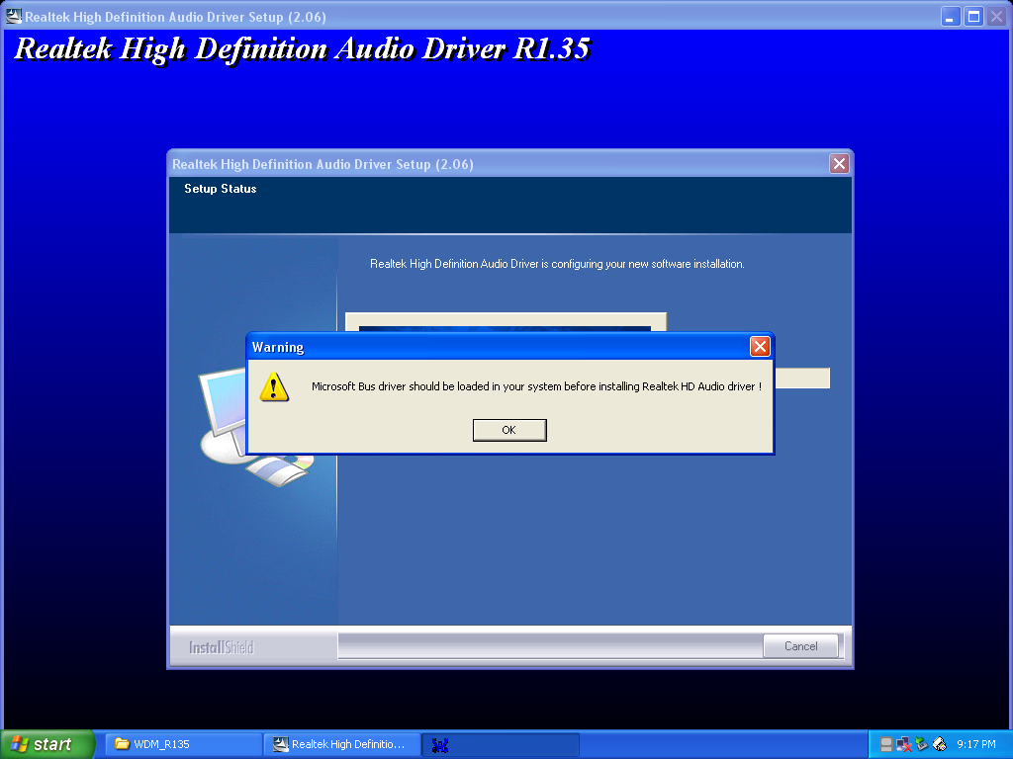Close the Warning dialog with red X
Image resolution: width=1013 pixels, height=759 pixels.
(x=760, y=347)
